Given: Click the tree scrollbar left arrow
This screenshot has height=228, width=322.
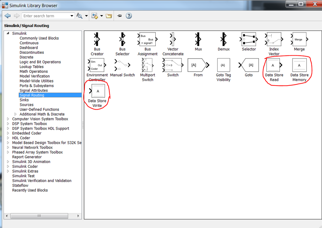Looking at the screenshot, I should click(6, 216).
